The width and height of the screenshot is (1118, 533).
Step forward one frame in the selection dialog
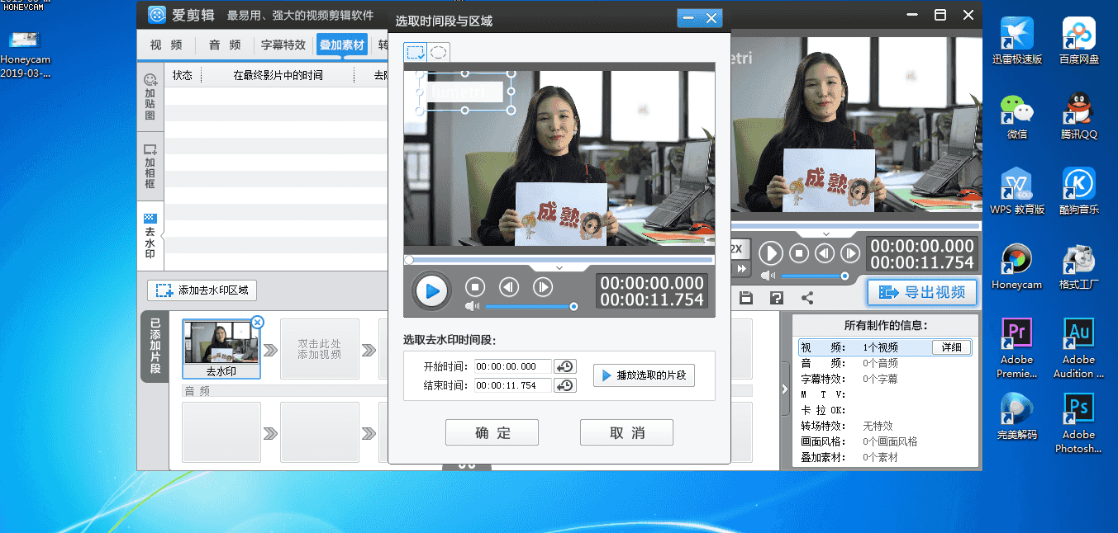tap(543, 287)
